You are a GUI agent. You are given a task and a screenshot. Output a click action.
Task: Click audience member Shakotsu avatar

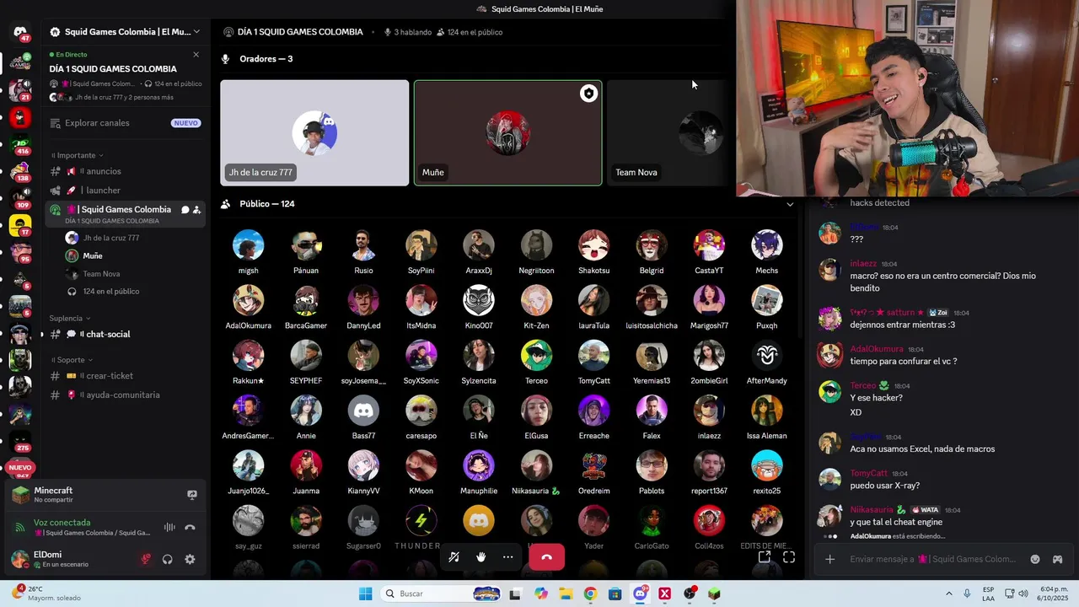pos(593,245)
